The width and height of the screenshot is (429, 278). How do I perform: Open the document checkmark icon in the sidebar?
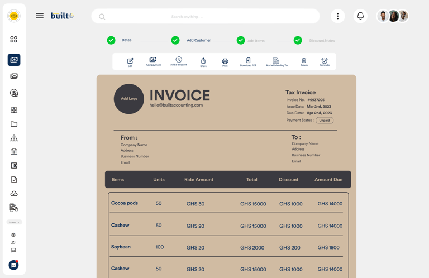pyautogui.click(x=14, y=179)
